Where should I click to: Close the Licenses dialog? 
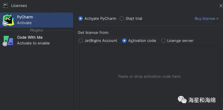[221, 6]
